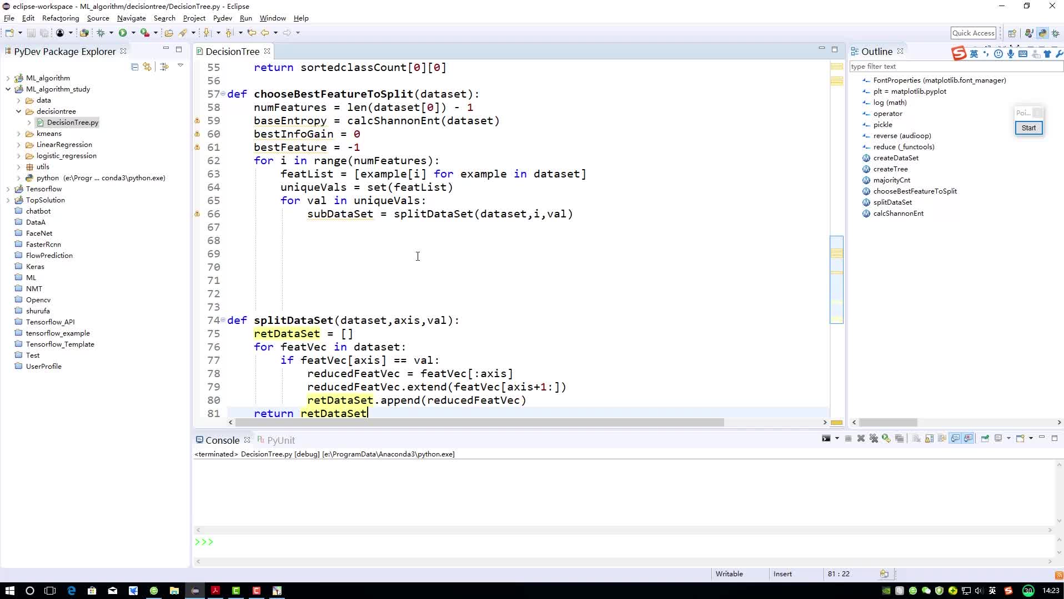Viewport: 1064px width, 599px height.
Task: Expand the Tensorflow project node
Action: click(x=8, y=189)
